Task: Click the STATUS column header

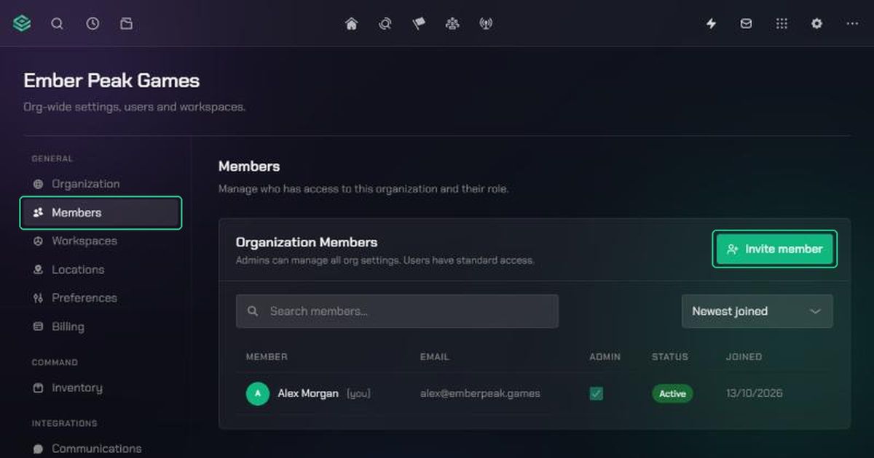Action: pos(670,357)
